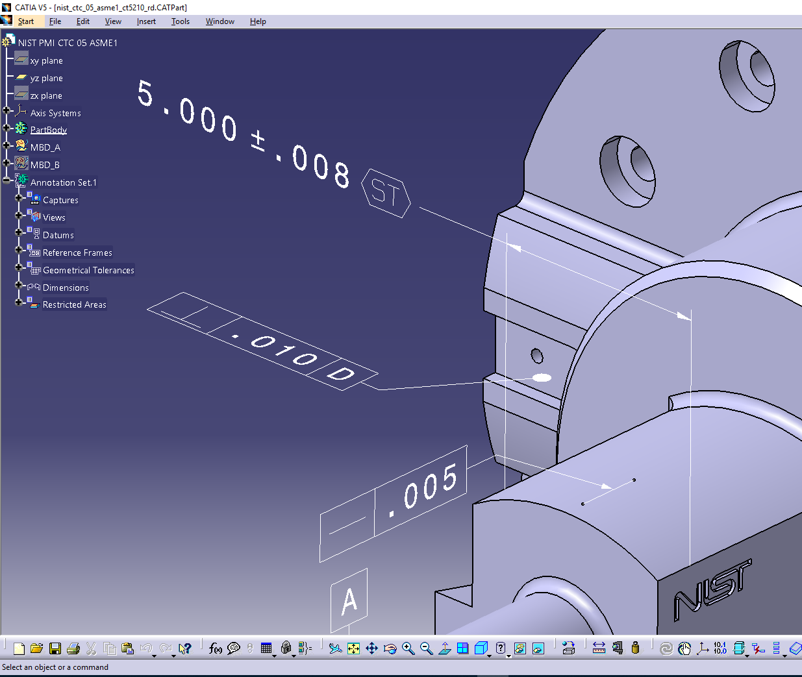Select the Datums tree item
This screenshot has width=802, height=677.
(x=58, y=235)
